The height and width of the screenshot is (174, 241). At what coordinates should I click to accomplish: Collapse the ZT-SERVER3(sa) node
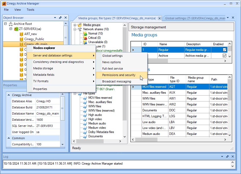pos(11,29)
